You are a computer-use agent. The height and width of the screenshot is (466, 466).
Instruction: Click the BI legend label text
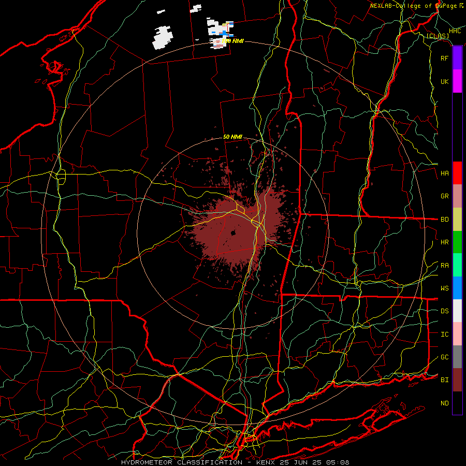[x=444, y=380]
